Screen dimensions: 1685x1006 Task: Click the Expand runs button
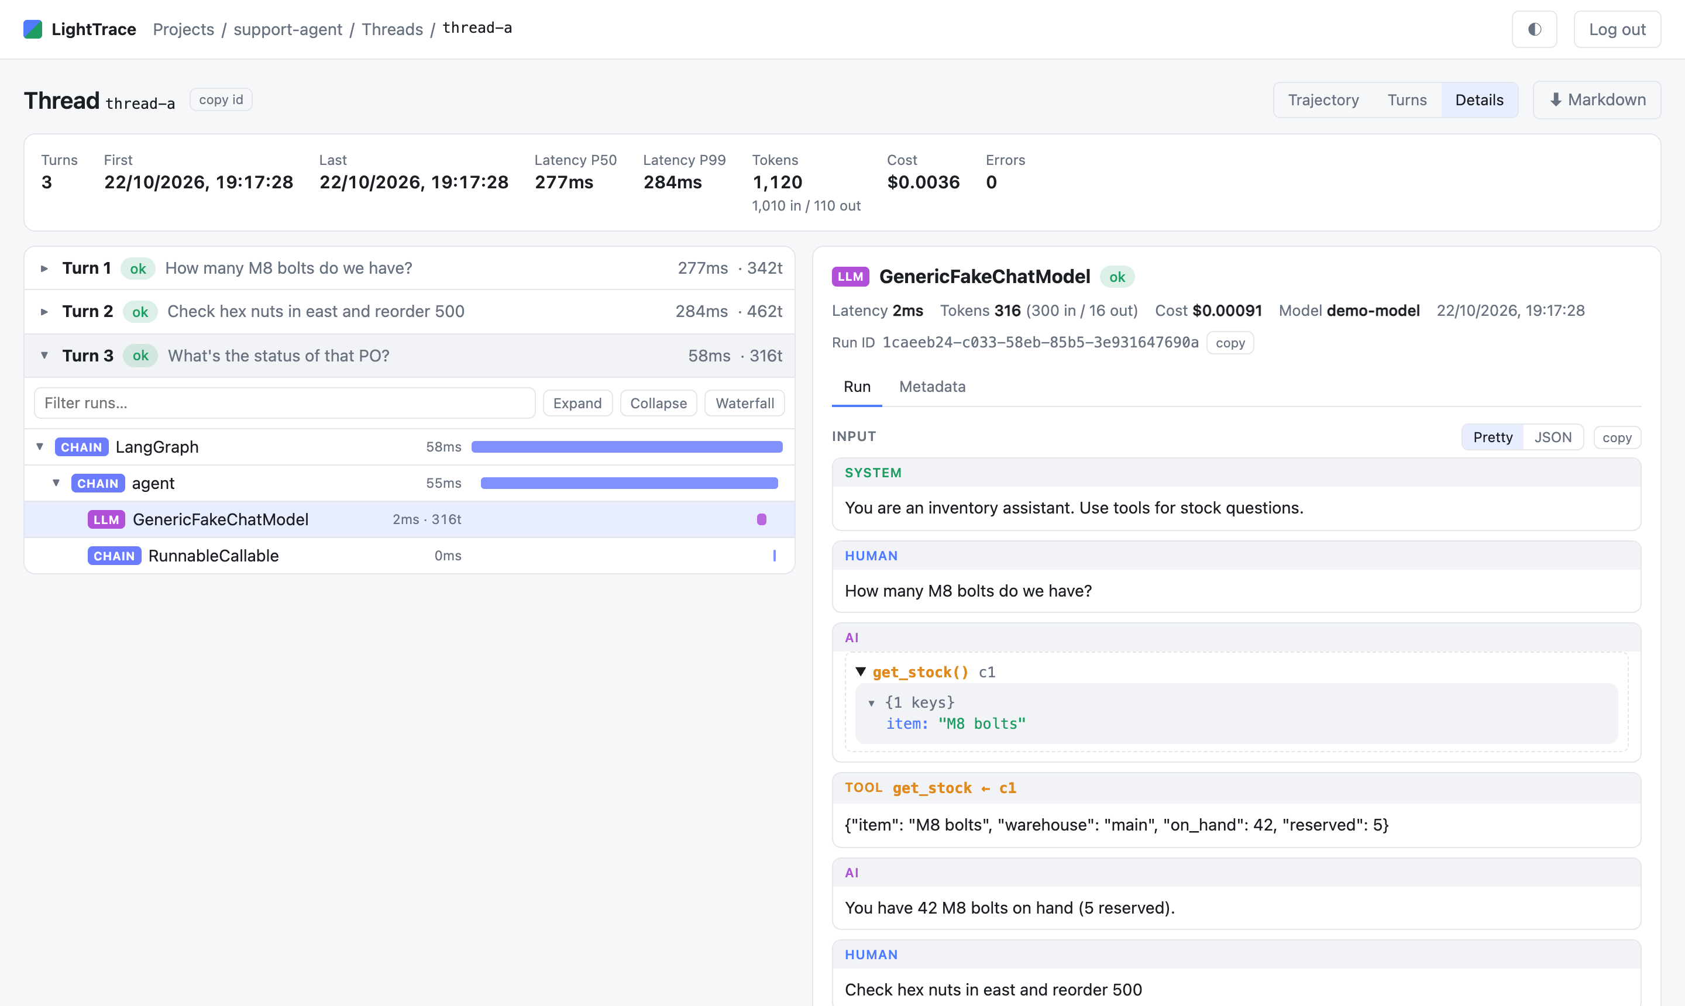[577, 404]
